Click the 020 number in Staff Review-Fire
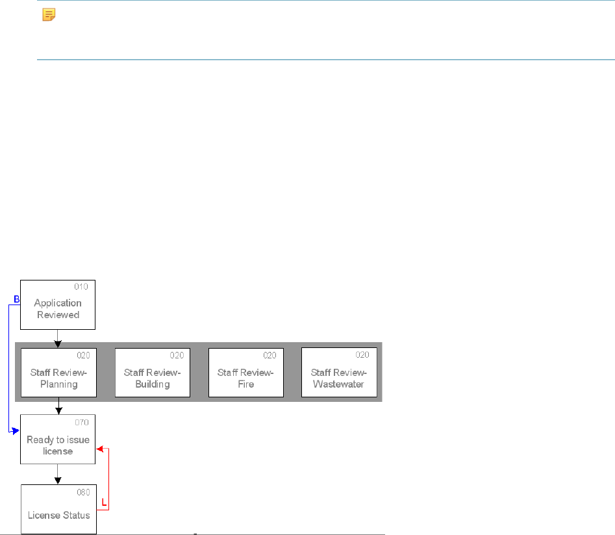The height and width of the screenshot is (535, 615). [x=270, y=355]
